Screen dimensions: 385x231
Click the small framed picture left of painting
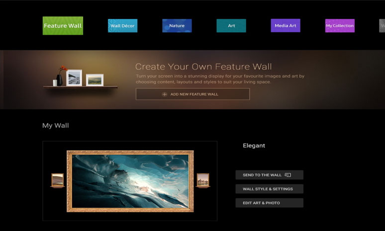pos(58,180)
